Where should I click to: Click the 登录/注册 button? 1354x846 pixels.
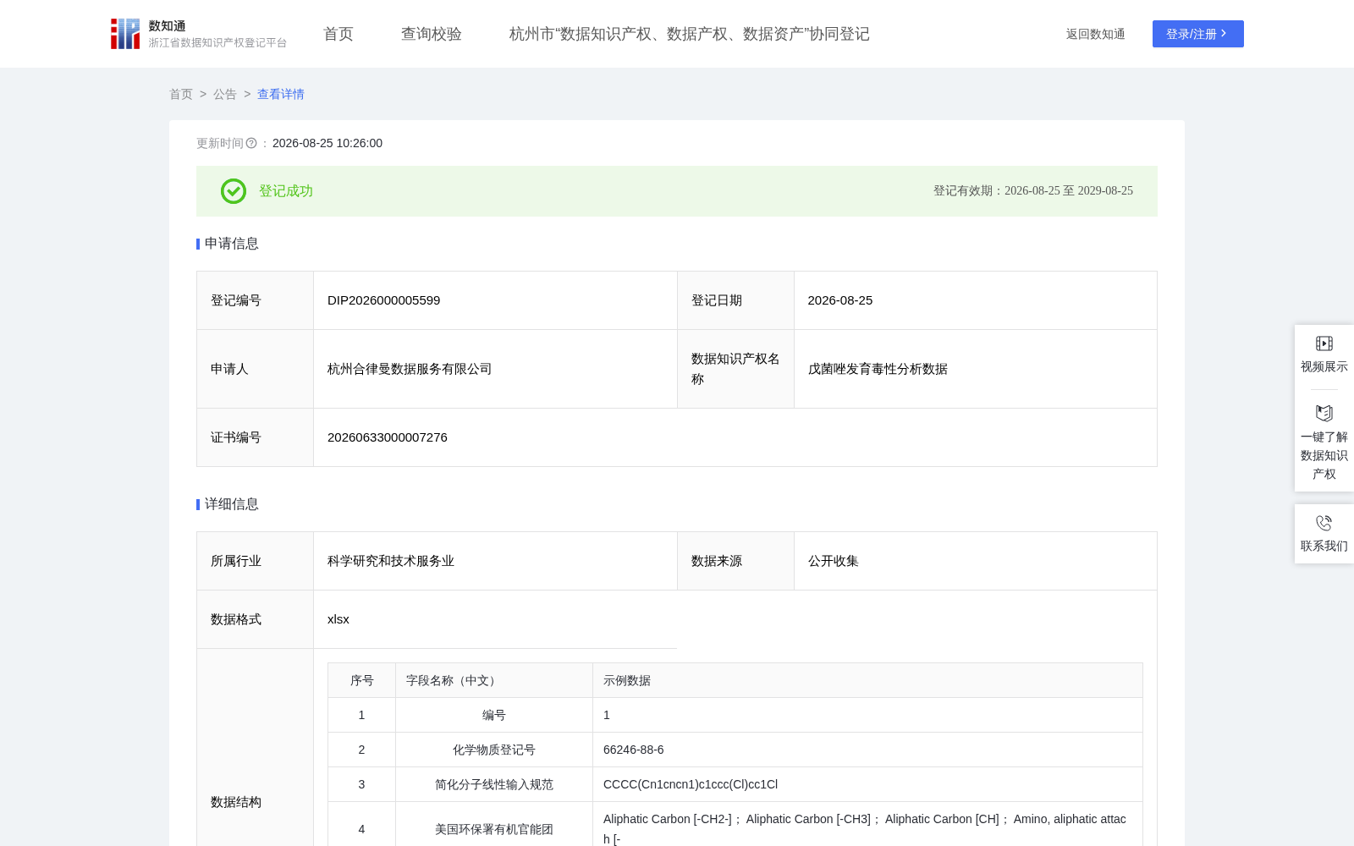tap(1198, 34)
